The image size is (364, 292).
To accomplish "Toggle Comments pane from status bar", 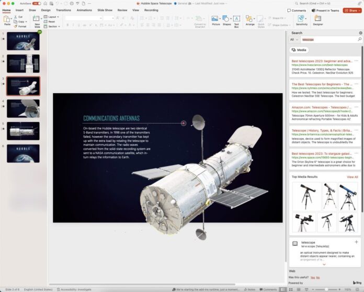I will 268,289.
